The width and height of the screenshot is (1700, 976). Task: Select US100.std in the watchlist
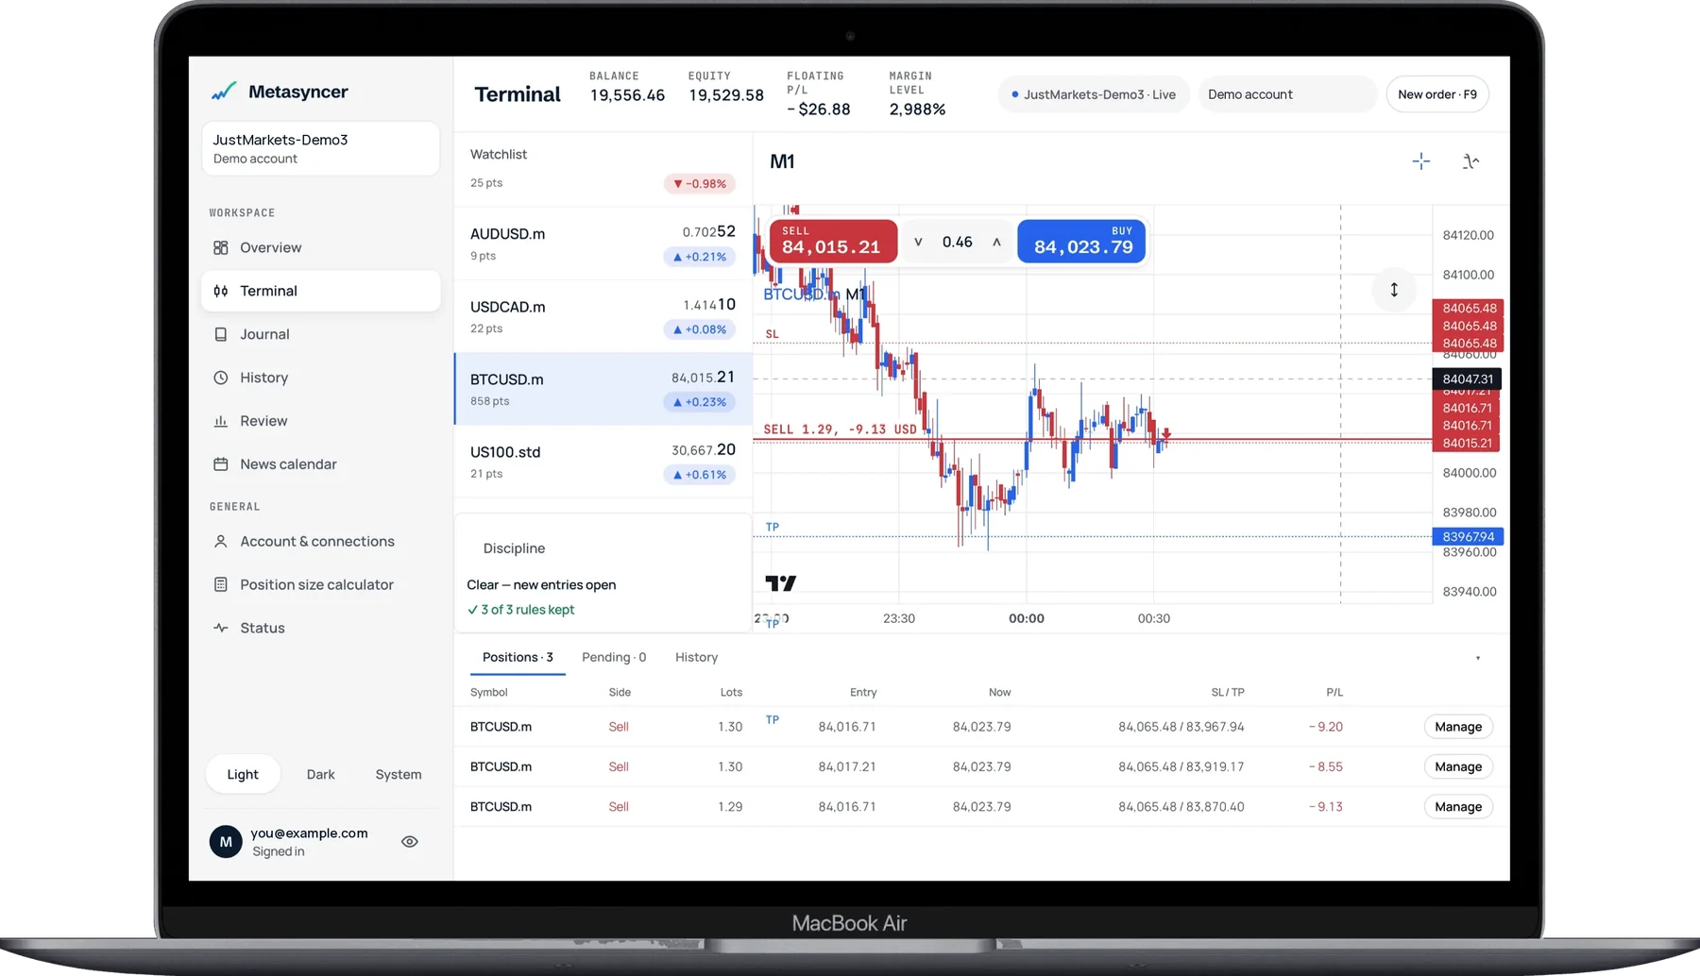pos(603,462)
